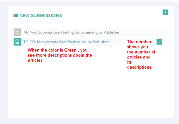
Task: Click the red note starting "When the color is Green"
Action: [60, 55]
